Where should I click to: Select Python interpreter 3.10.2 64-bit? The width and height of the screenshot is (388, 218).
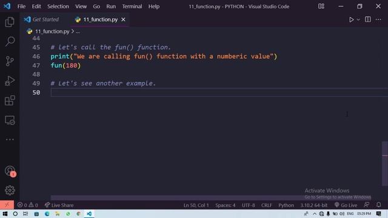(x=314, y=205)
